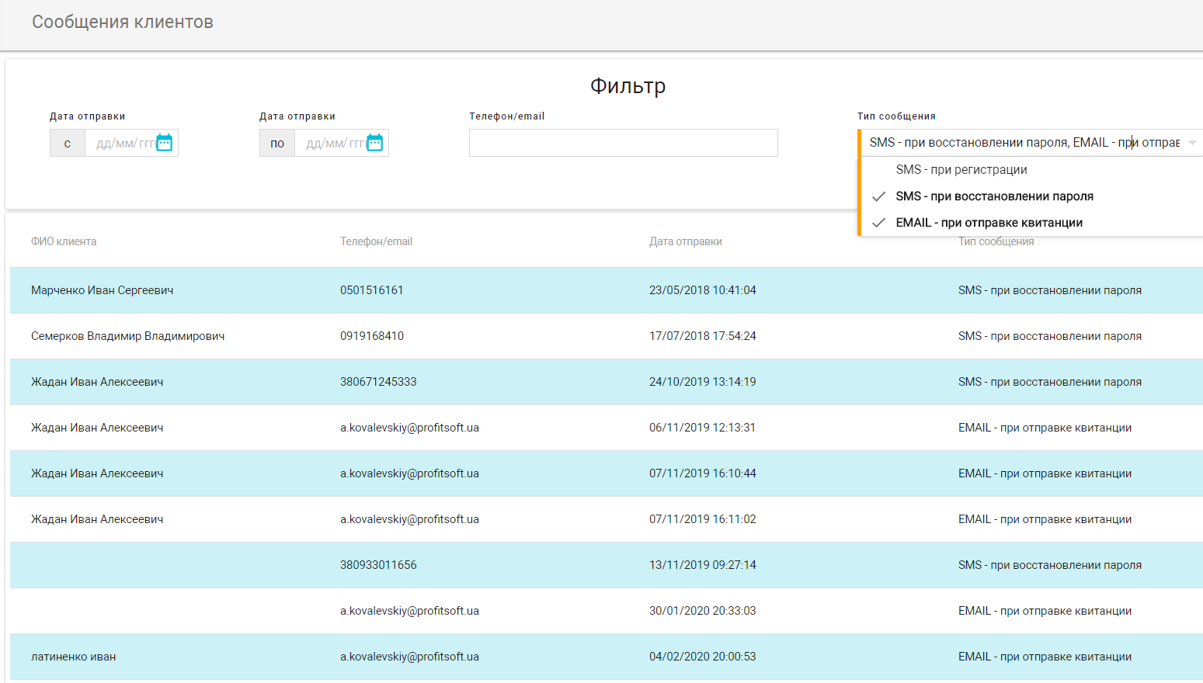Click the латиненко иван row
1203x683 pixels.
73,657
